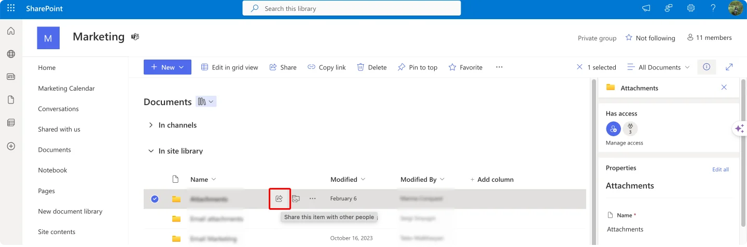Open Conversations in site navigation
747x247 pixels.
pos(58,109)
